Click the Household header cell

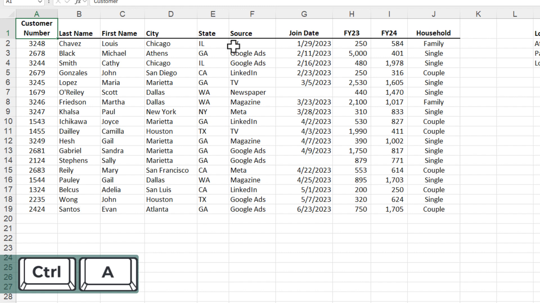coord(433,33)
